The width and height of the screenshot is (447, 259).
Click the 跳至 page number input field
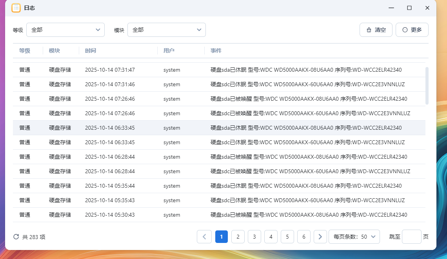pos(411,237)
